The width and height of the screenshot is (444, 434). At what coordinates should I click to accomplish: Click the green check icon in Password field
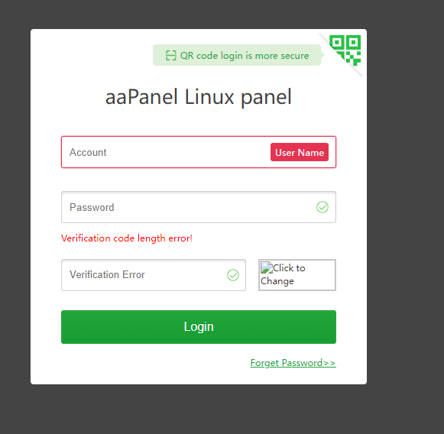tap(322, 207)
